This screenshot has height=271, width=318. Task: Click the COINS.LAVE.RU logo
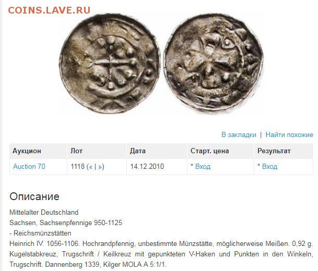[49, 10]
